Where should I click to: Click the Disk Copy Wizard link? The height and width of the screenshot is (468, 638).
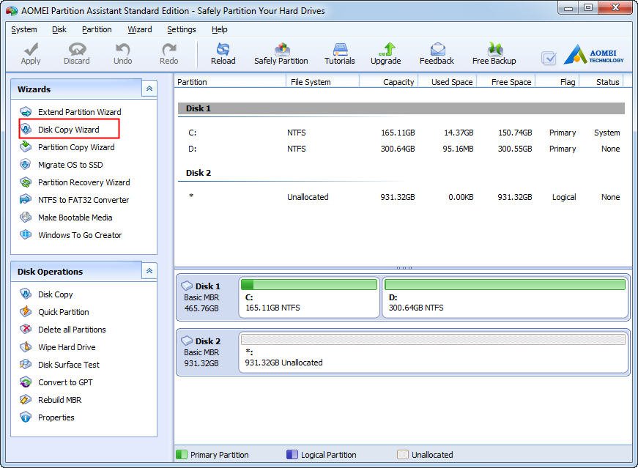(x=68, y=130)
